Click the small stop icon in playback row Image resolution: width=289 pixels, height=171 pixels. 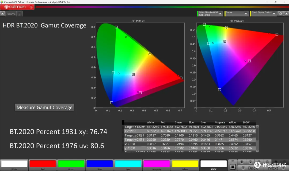pyautogui.click(x=242, y=162)
